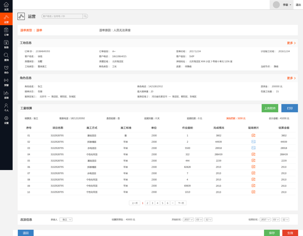Open the 财务 finance sidebar icon

pos(6,44)
